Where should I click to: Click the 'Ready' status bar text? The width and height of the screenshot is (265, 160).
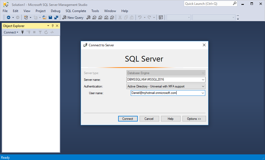click(5, 158)
